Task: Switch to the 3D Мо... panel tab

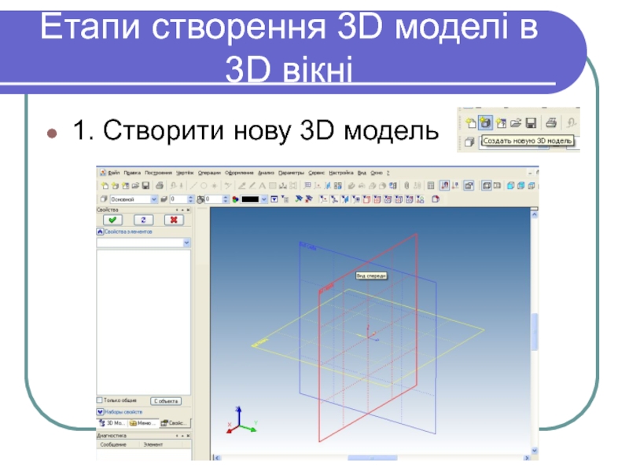Action: [x=112, y=423]
